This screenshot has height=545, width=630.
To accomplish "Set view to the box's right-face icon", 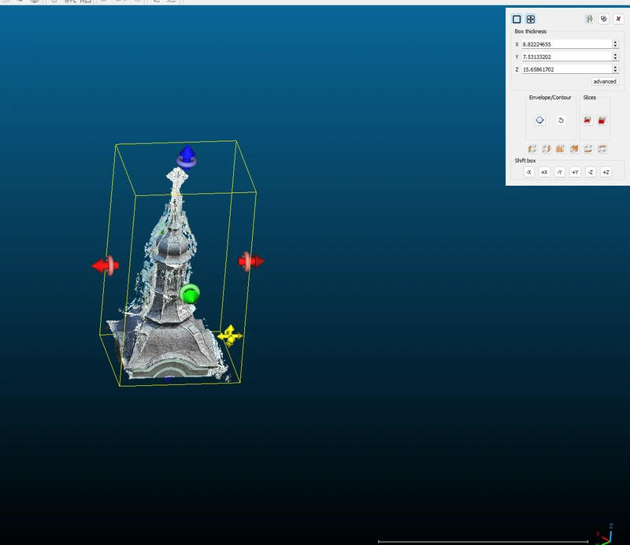I will pos(547,149).
